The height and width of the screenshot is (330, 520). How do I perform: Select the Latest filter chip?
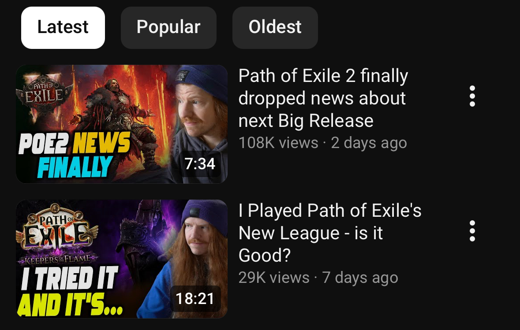click(x=63, y=28)
